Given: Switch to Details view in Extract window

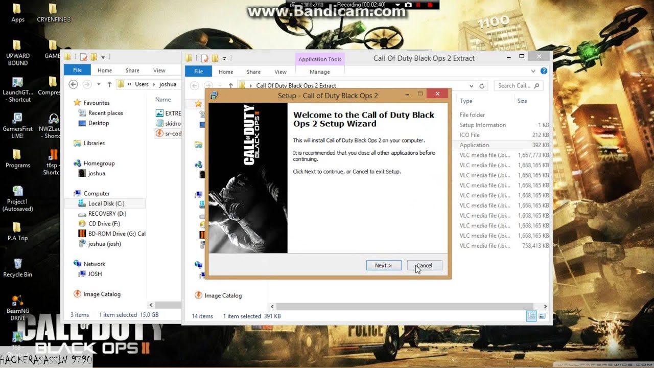Looking at the screenshot, I should 531,316.
